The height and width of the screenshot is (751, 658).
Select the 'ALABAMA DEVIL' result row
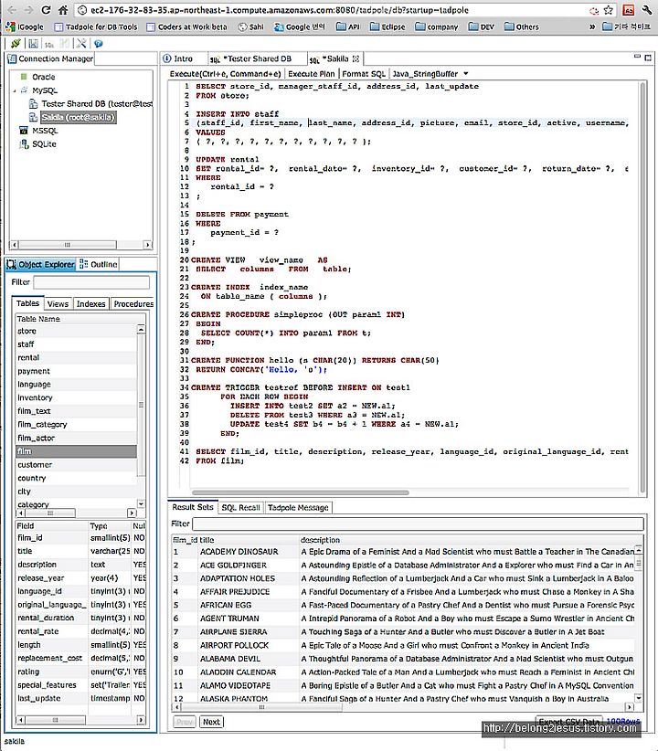tap(404, 659)
